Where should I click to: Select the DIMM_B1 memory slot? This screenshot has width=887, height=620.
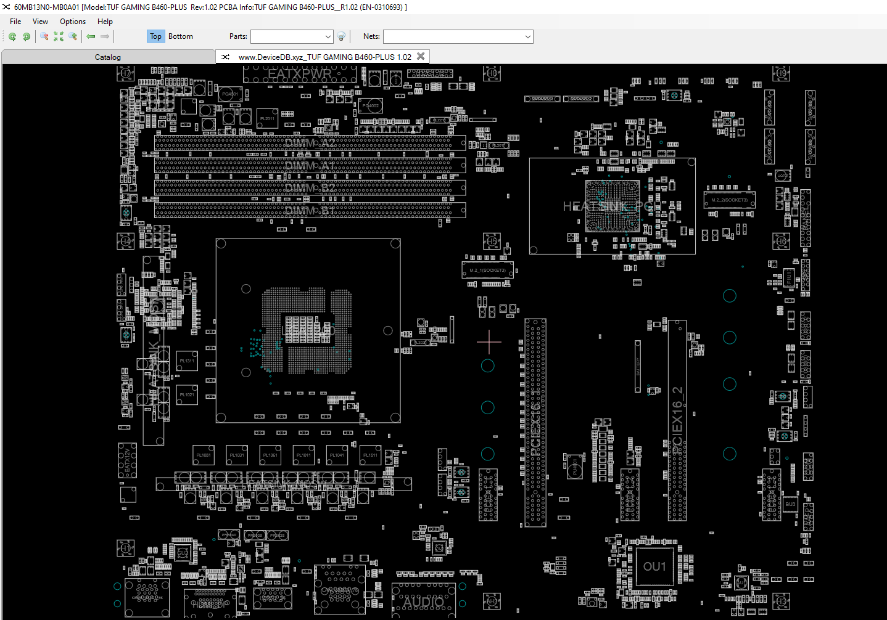pos(310,210)
